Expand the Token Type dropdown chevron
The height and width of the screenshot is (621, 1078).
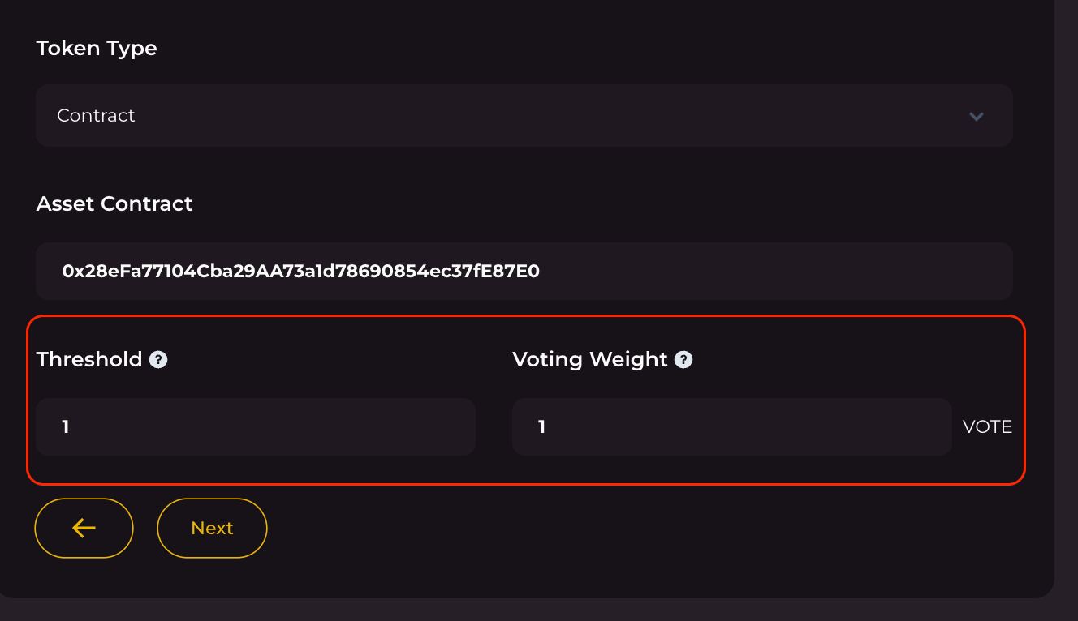click(x=977, y=116)
